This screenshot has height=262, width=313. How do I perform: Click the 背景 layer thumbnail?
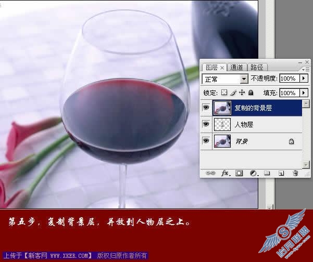222,141
